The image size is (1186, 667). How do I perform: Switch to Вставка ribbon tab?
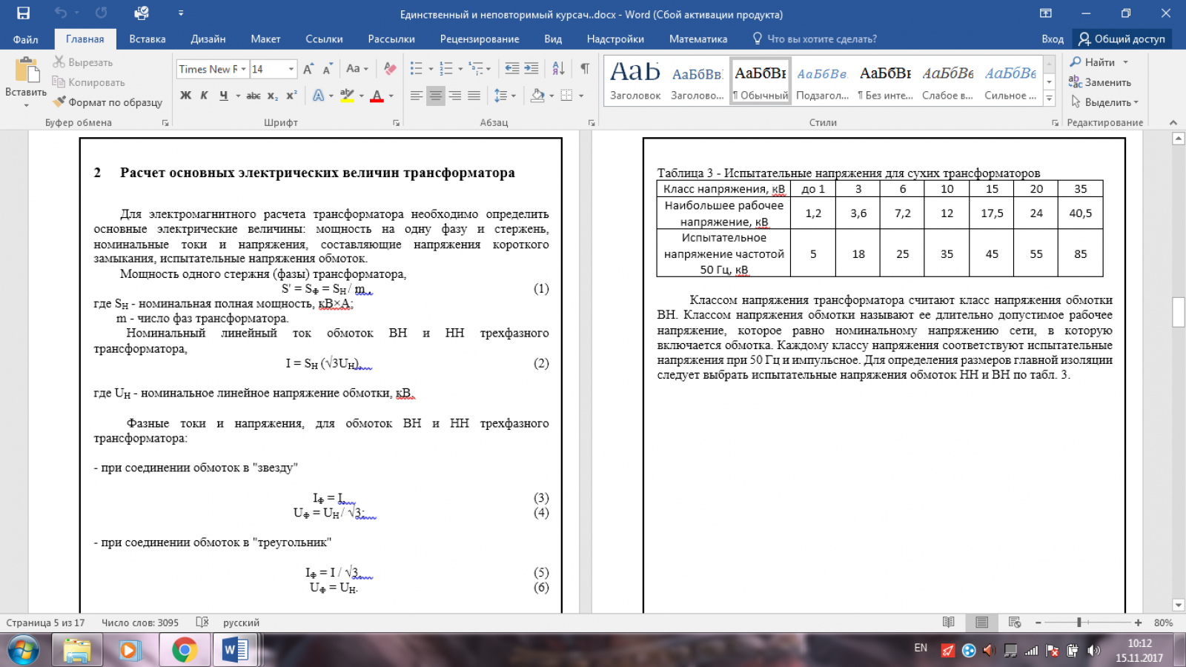(148, 39)
